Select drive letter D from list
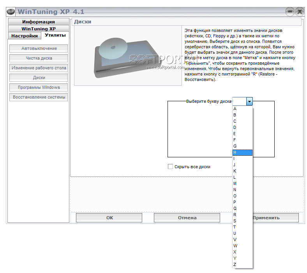307x273 pixels. [242, 128]
